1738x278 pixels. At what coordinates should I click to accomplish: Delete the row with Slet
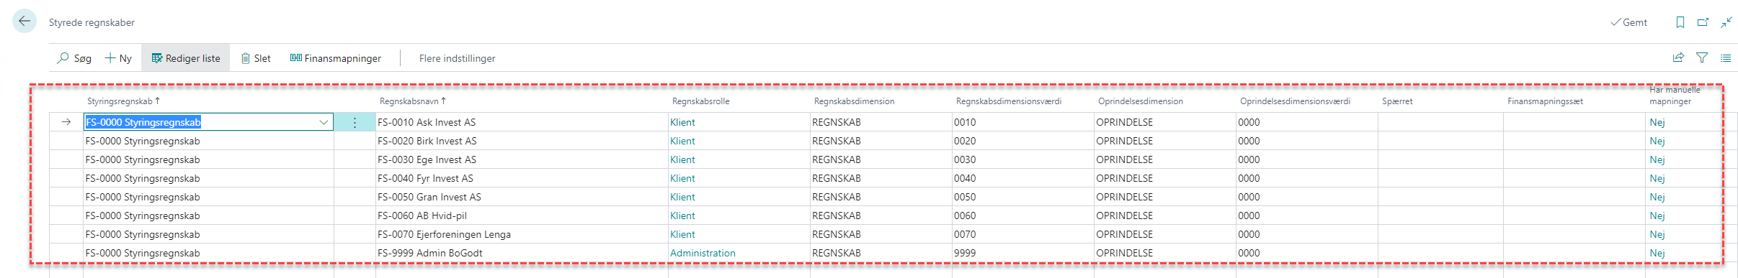click(256, 58)
